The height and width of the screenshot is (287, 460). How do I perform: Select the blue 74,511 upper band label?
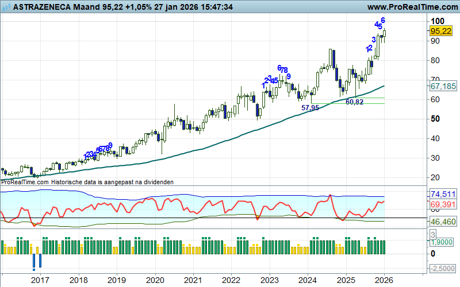pos(442,194)
